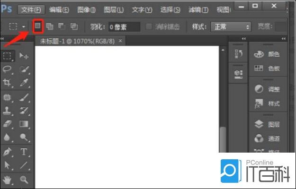The image size is (296, 189).
Task: Open the 图层 panel
Action: [x=267, y=124]
